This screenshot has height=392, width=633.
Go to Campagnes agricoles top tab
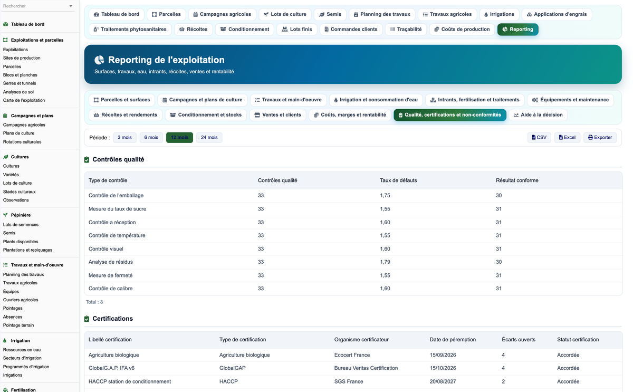point(222,14)
